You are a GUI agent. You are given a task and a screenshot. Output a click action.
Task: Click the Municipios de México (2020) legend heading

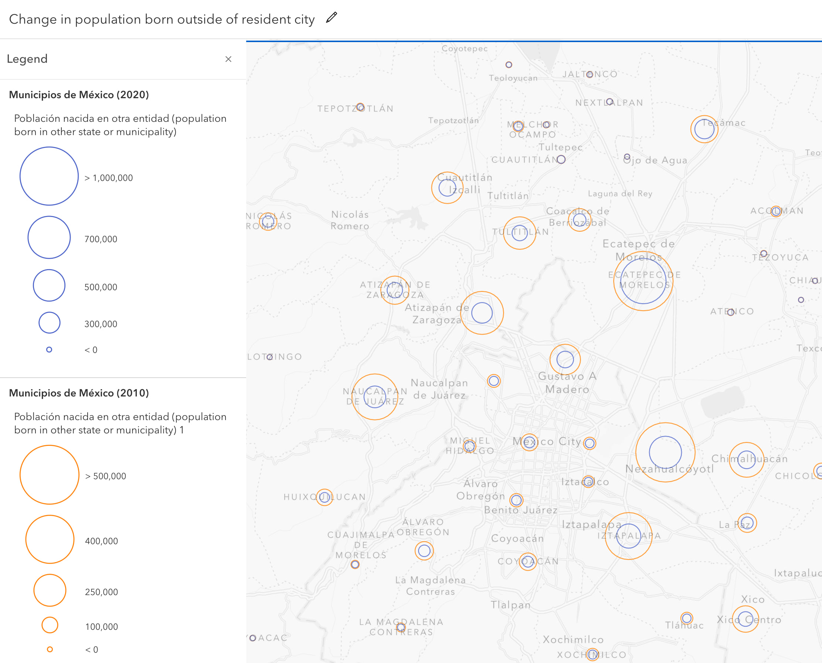coord(79,95)
